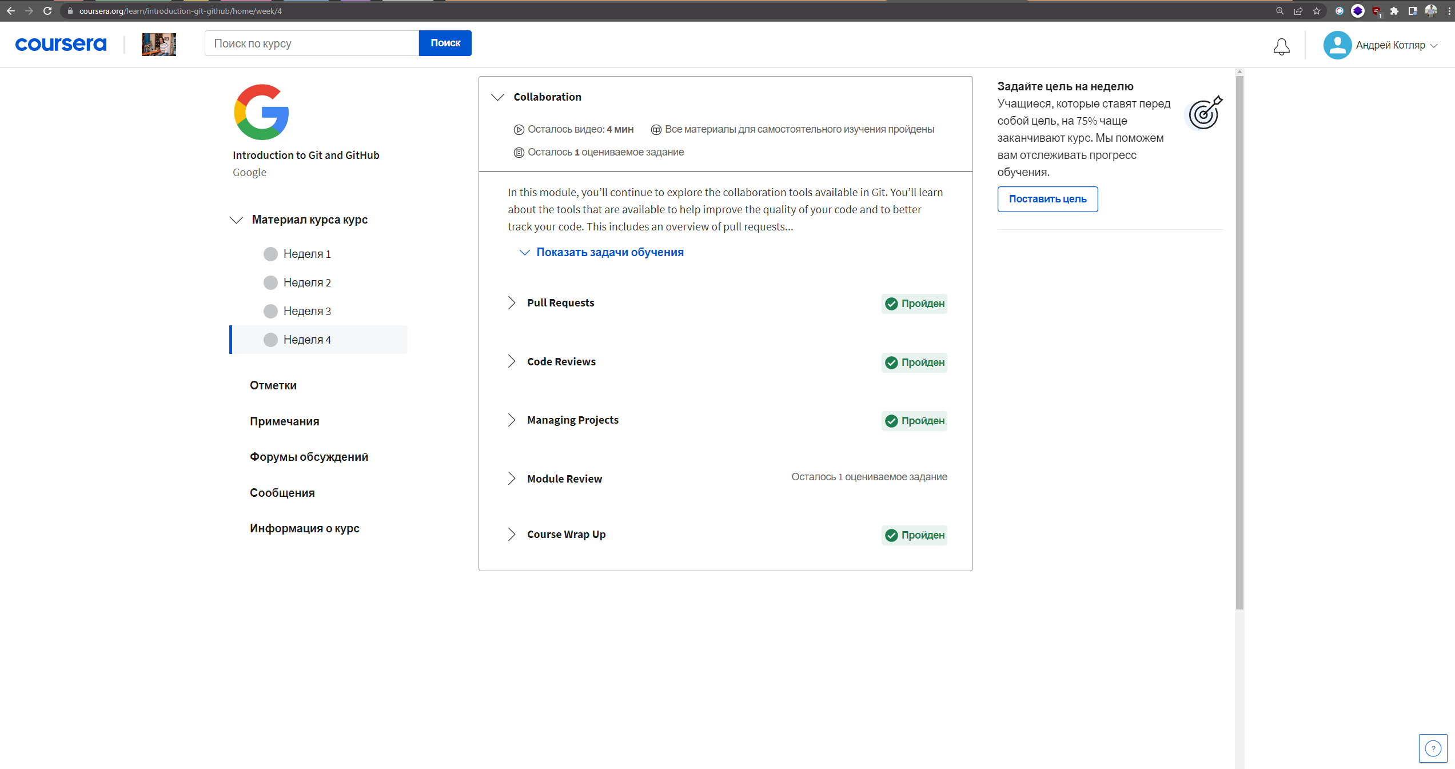Screen dimensions: 1455x769
Task: Click the Managing Projects completed checkmark
Action: [891, 421]
